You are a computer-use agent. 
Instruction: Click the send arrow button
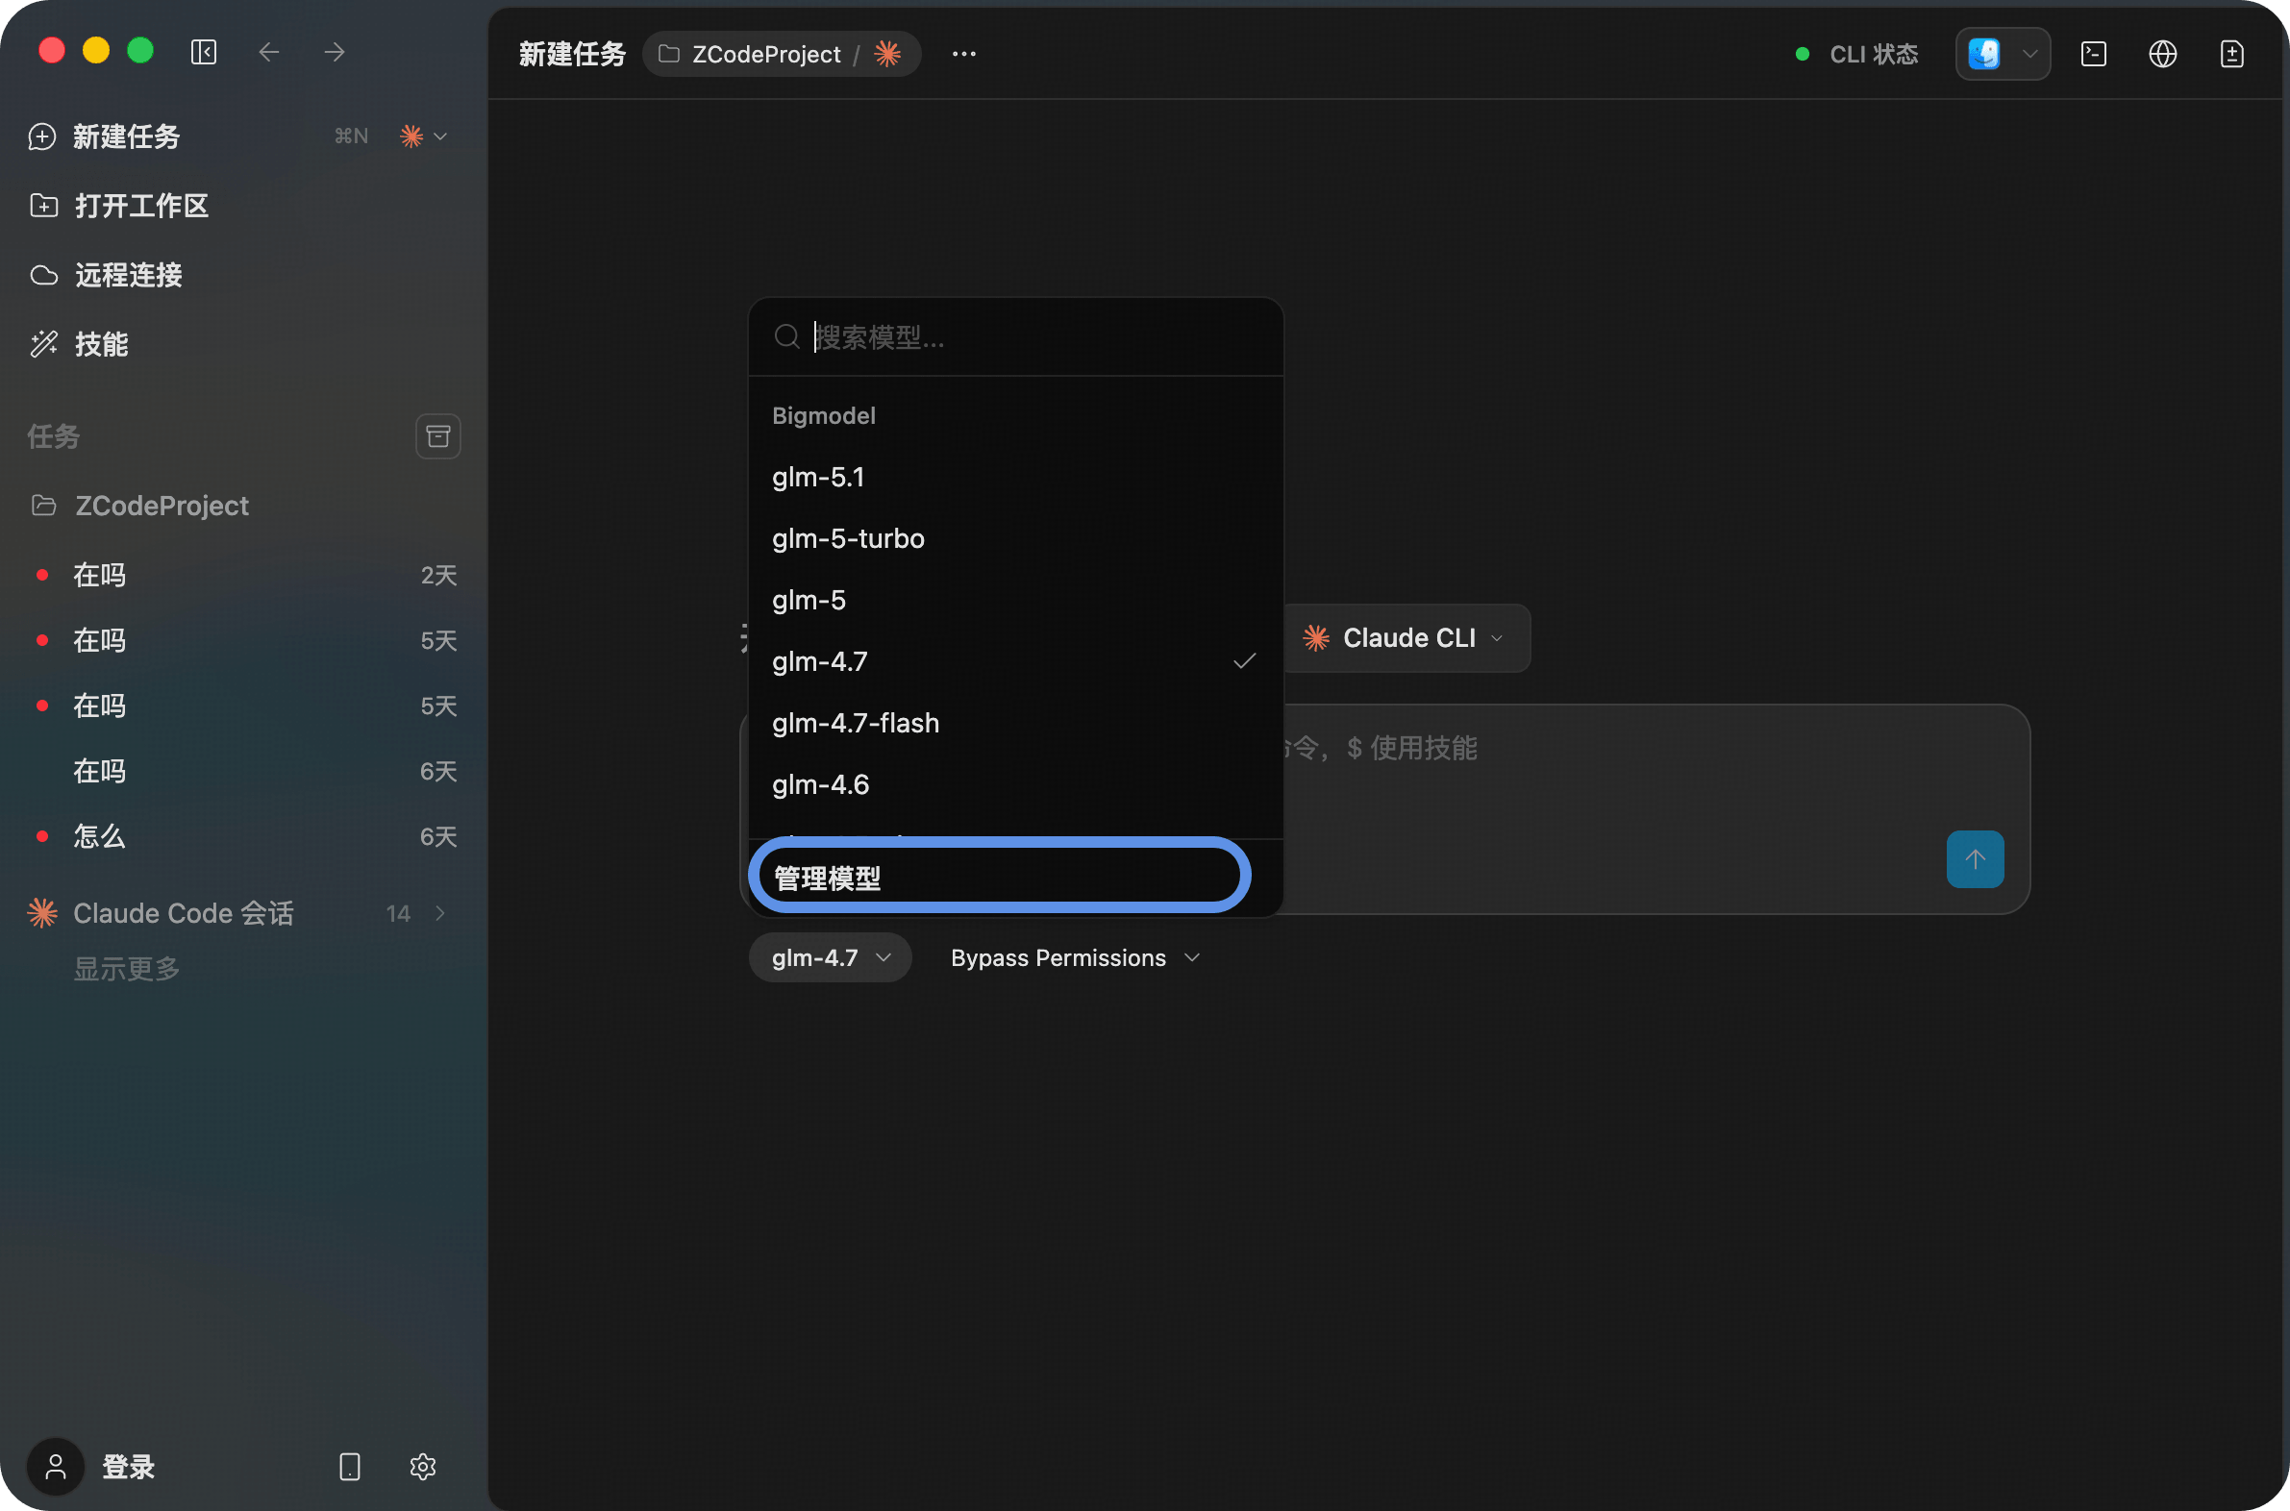click(x=1974, y=858)
